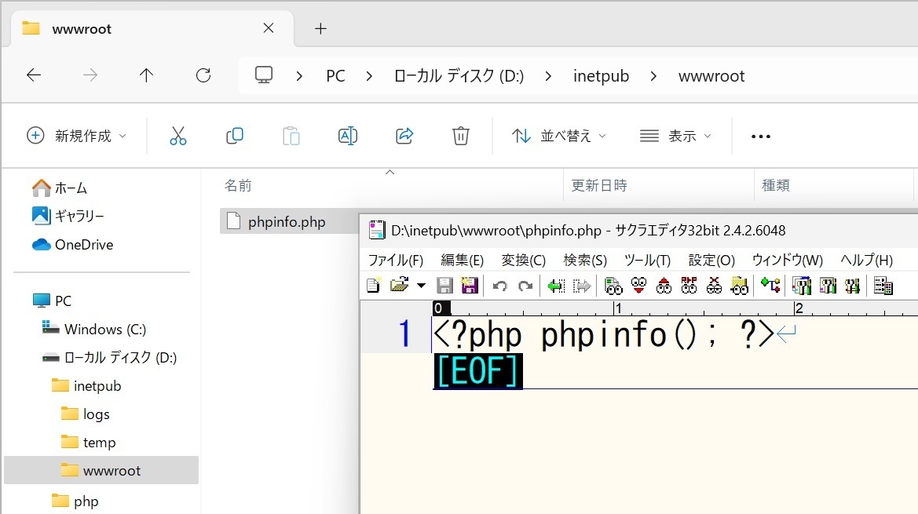Copy phpinfo.php with the copy icon
This screenshot has height=514, width=918.
click(x=234, y=135)
